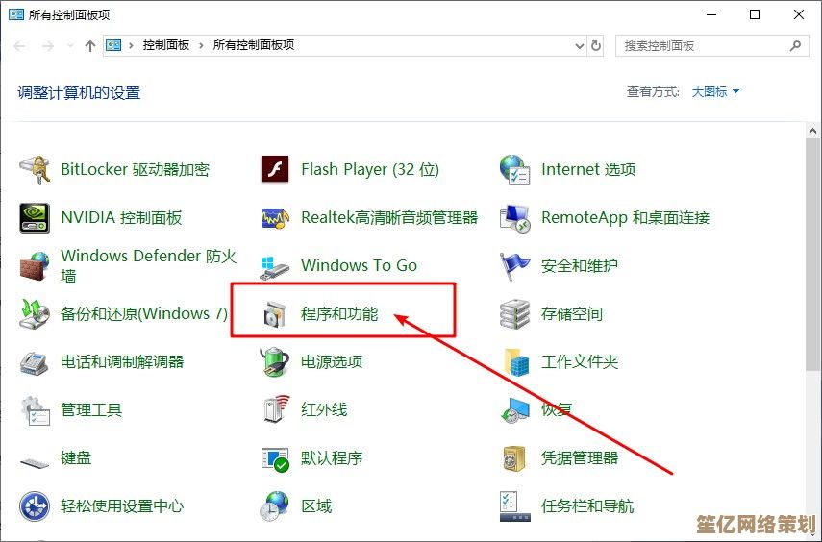The image size is (822, 542).
Task: Open the Internet 选项 link
Action: point(587,170)
